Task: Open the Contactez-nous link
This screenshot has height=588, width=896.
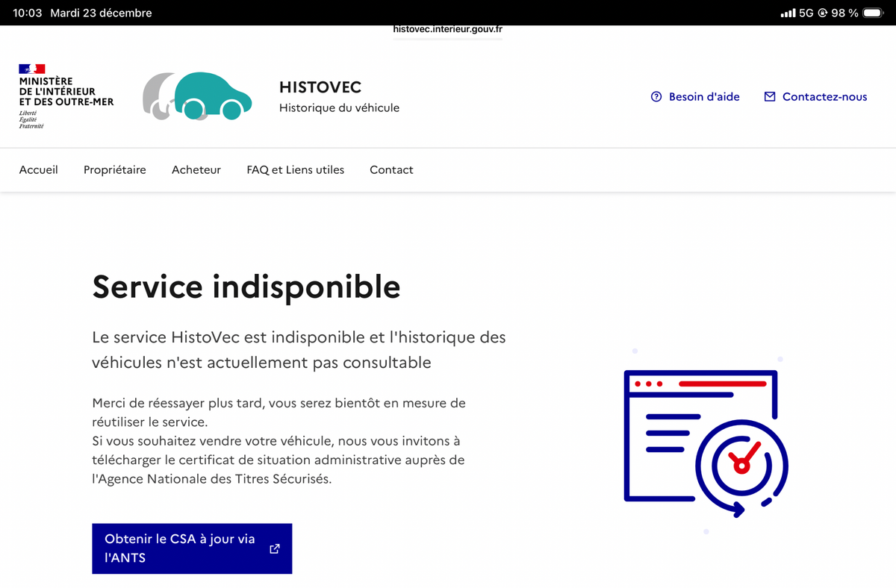Action: tap(824, 96)
